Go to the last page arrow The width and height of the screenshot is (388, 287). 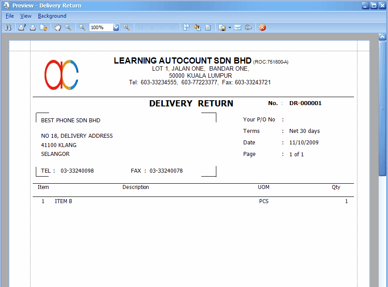(173, 27)
